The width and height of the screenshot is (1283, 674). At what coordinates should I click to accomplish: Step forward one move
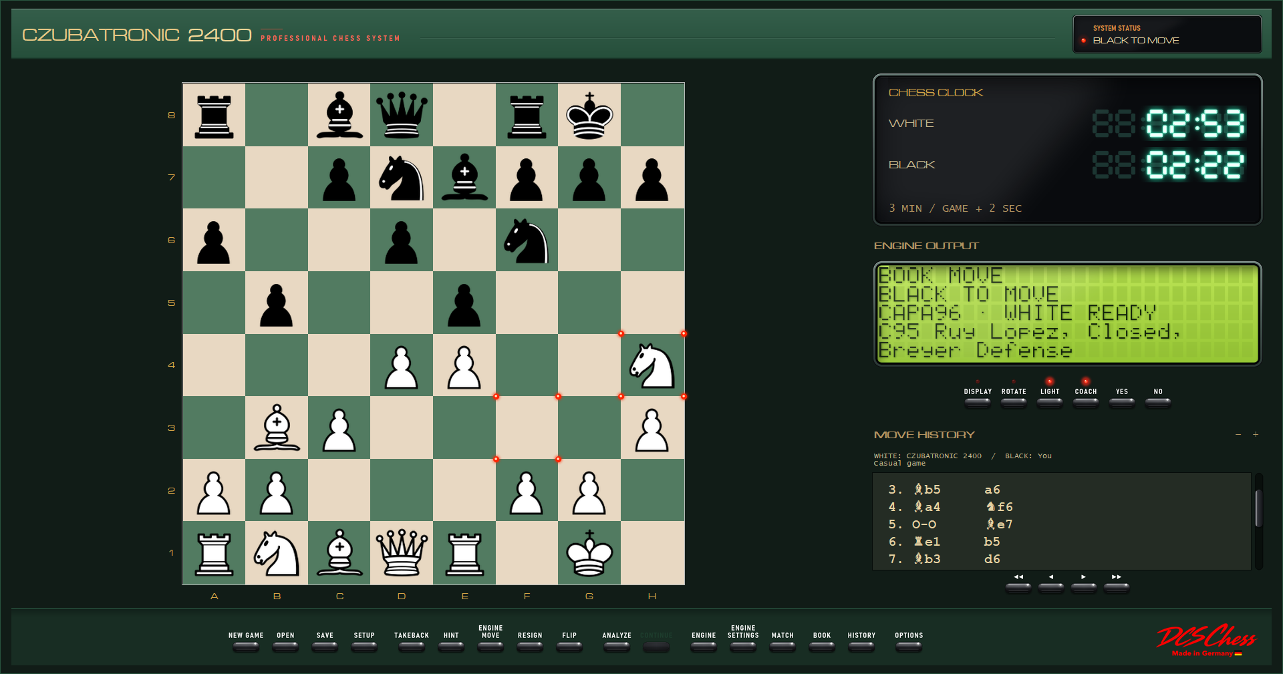pos(1084,587)
